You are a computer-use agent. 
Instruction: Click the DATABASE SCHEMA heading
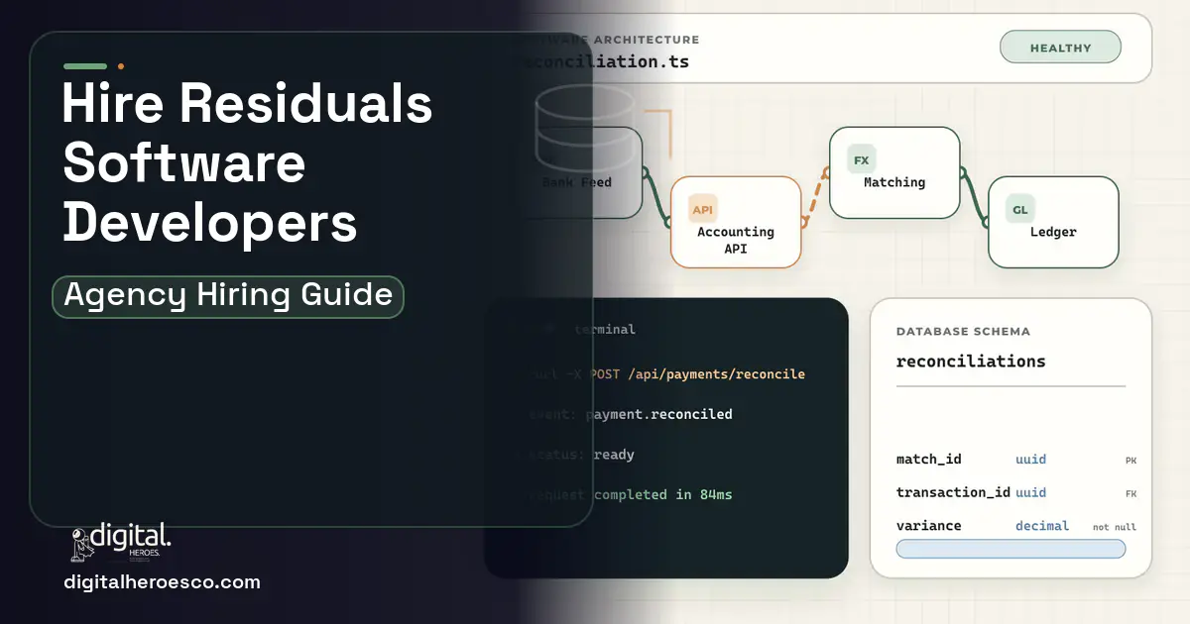(x=963, y=332)
